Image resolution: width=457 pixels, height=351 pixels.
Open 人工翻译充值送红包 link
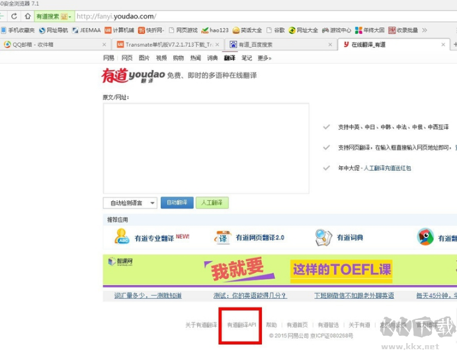click(388, 168)
